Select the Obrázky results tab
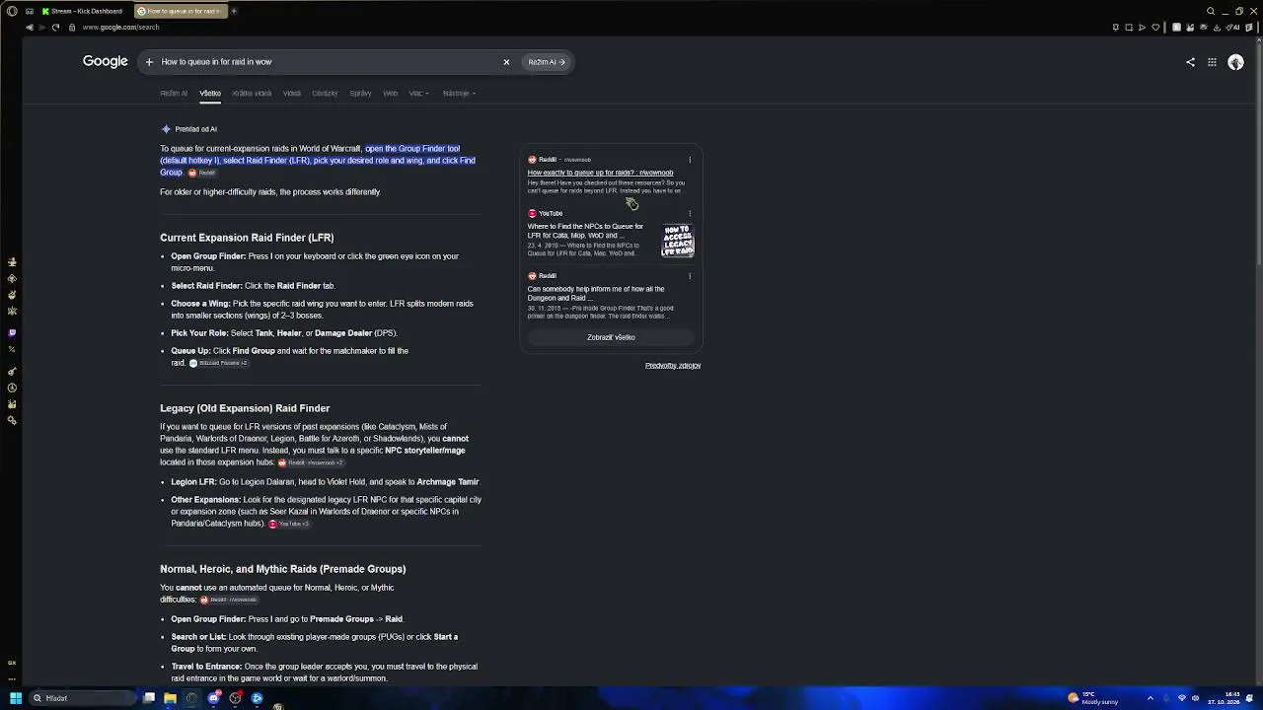The image size is (1263, 710). (325, 94)
